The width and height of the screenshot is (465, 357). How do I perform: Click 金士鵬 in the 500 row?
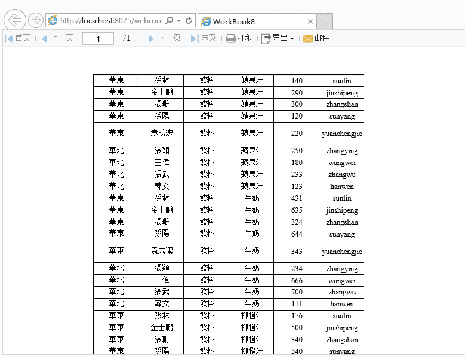(161, 327)
